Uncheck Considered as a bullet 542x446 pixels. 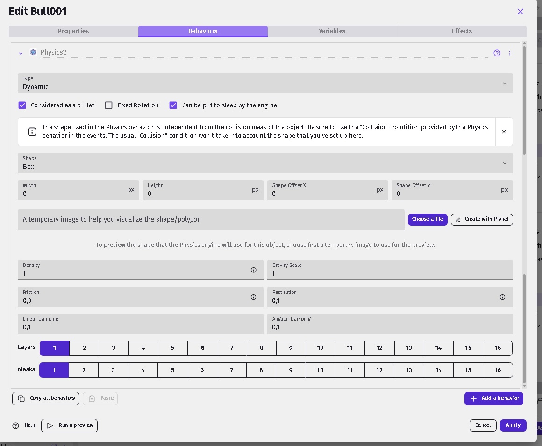(22, 105)
